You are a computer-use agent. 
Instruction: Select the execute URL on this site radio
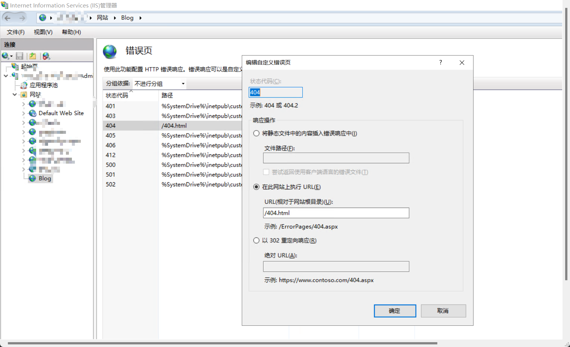click(256, 187)
